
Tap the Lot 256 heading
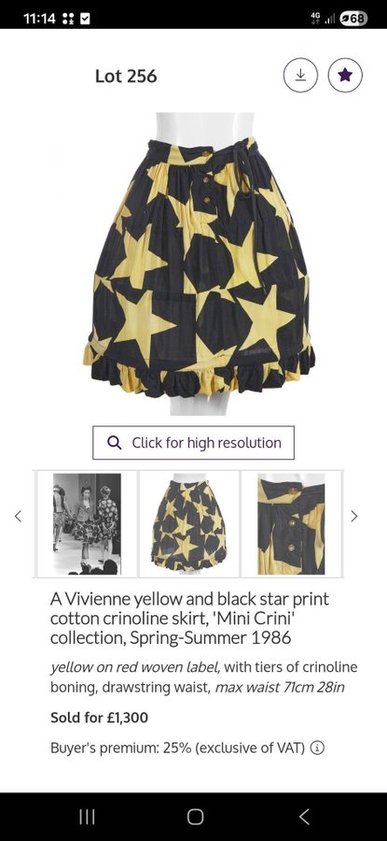click(x=126, y=77)
